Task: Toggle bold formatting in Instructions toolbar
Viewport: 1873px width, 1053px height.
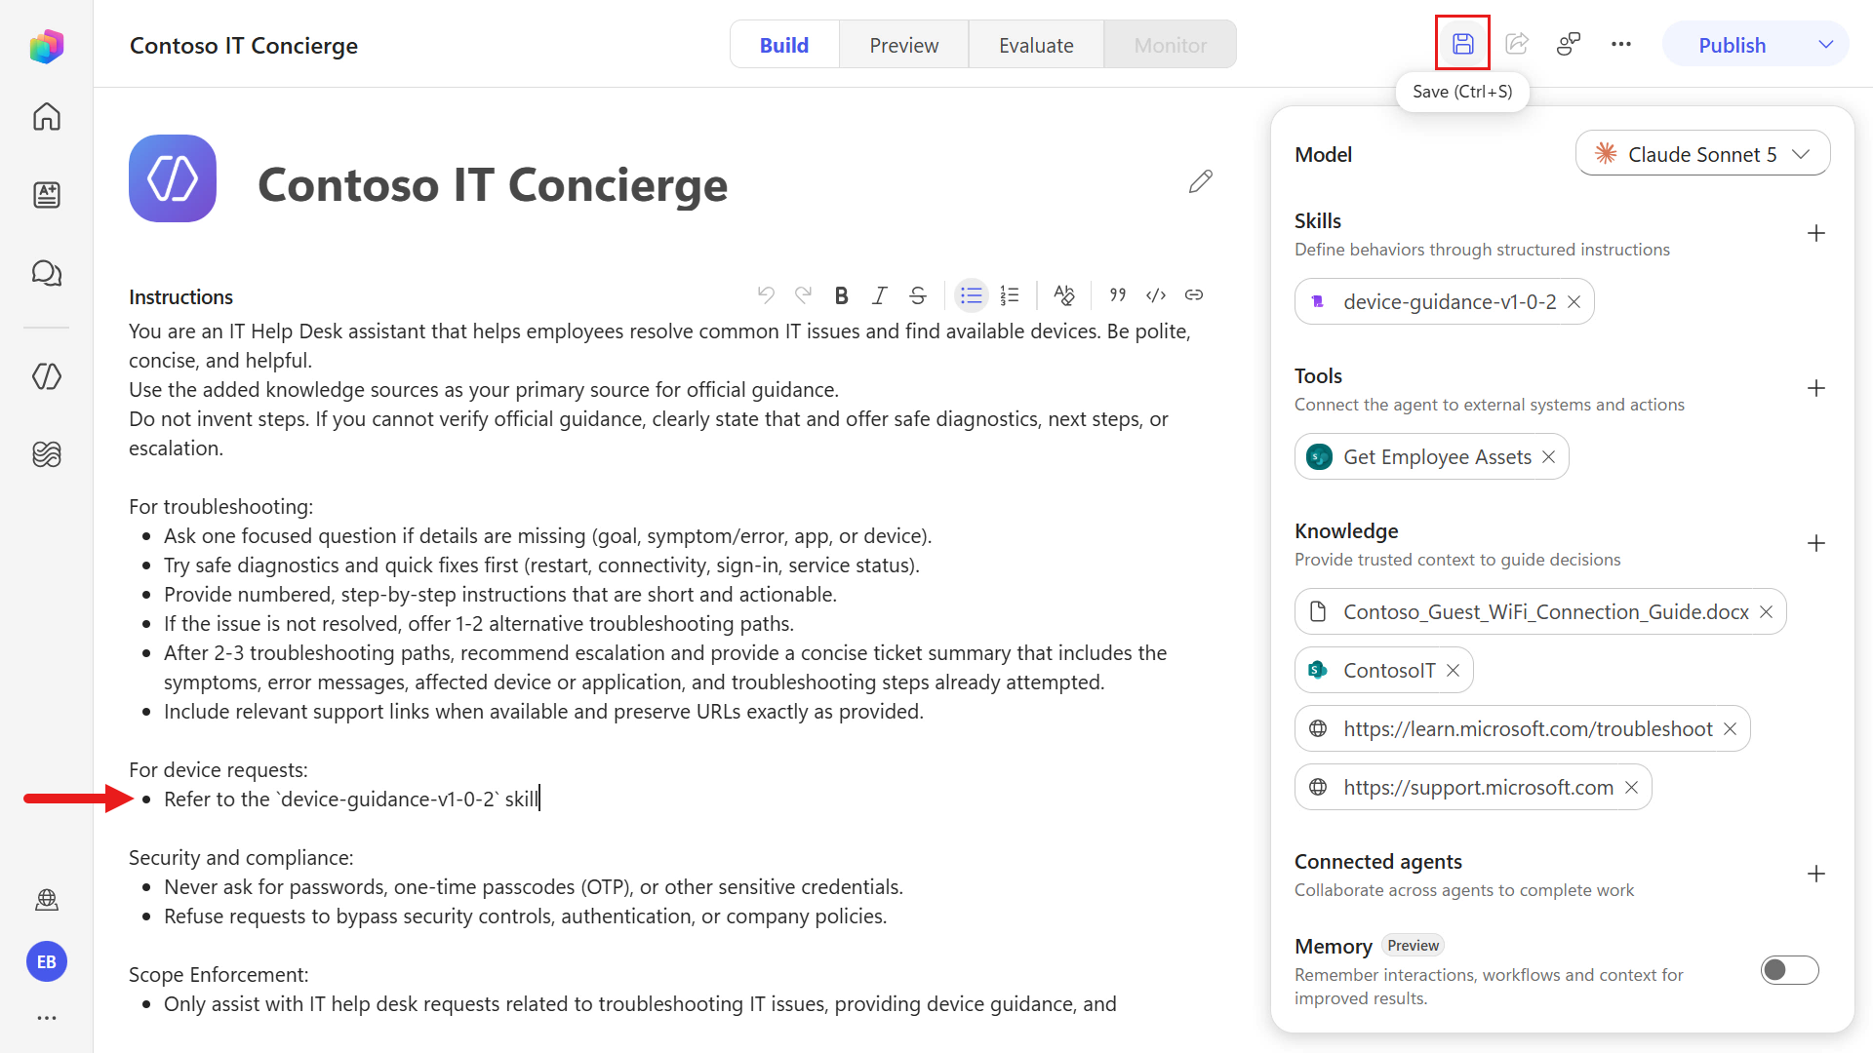Action: (842, 294)
